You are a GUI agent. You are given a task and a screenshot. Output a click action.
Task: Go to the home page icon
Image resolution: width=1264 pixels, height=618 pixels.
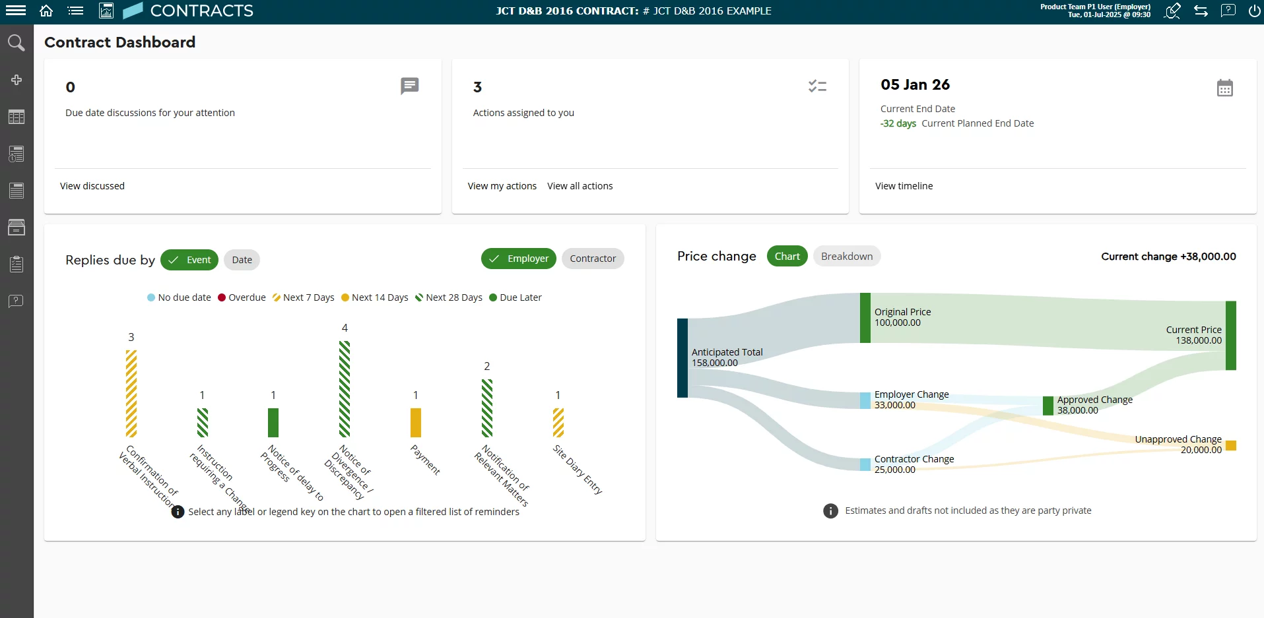coord(46,11)
